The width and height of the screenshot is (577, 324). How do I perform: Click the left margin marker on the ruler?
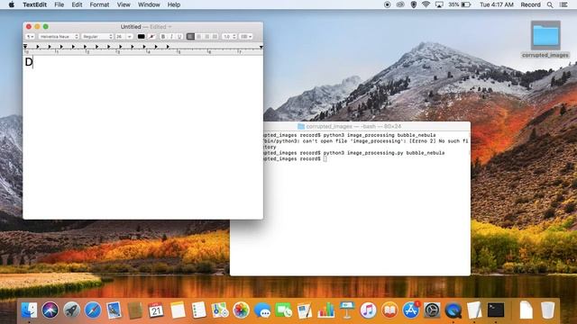(x=25, y=47)
